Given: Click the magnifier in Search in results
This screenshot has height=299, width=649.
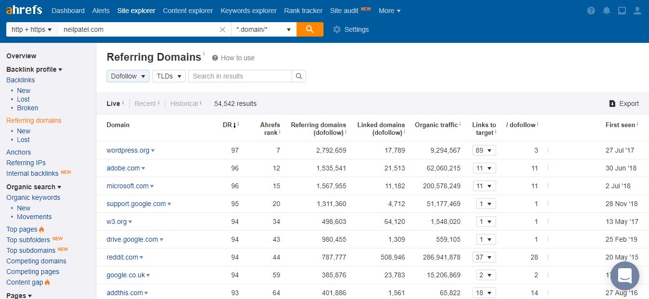Looking at the screenshot, I should [299, 76].
